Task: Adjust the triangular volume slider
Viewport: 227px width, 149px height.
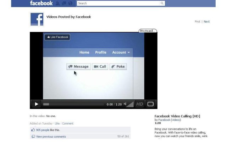Action: 130,104
